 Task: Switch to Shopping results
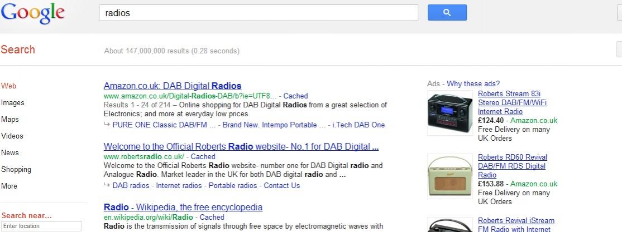point(16,170)
